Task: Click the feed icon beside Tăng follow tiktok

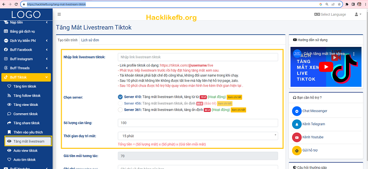Action: 9,96
